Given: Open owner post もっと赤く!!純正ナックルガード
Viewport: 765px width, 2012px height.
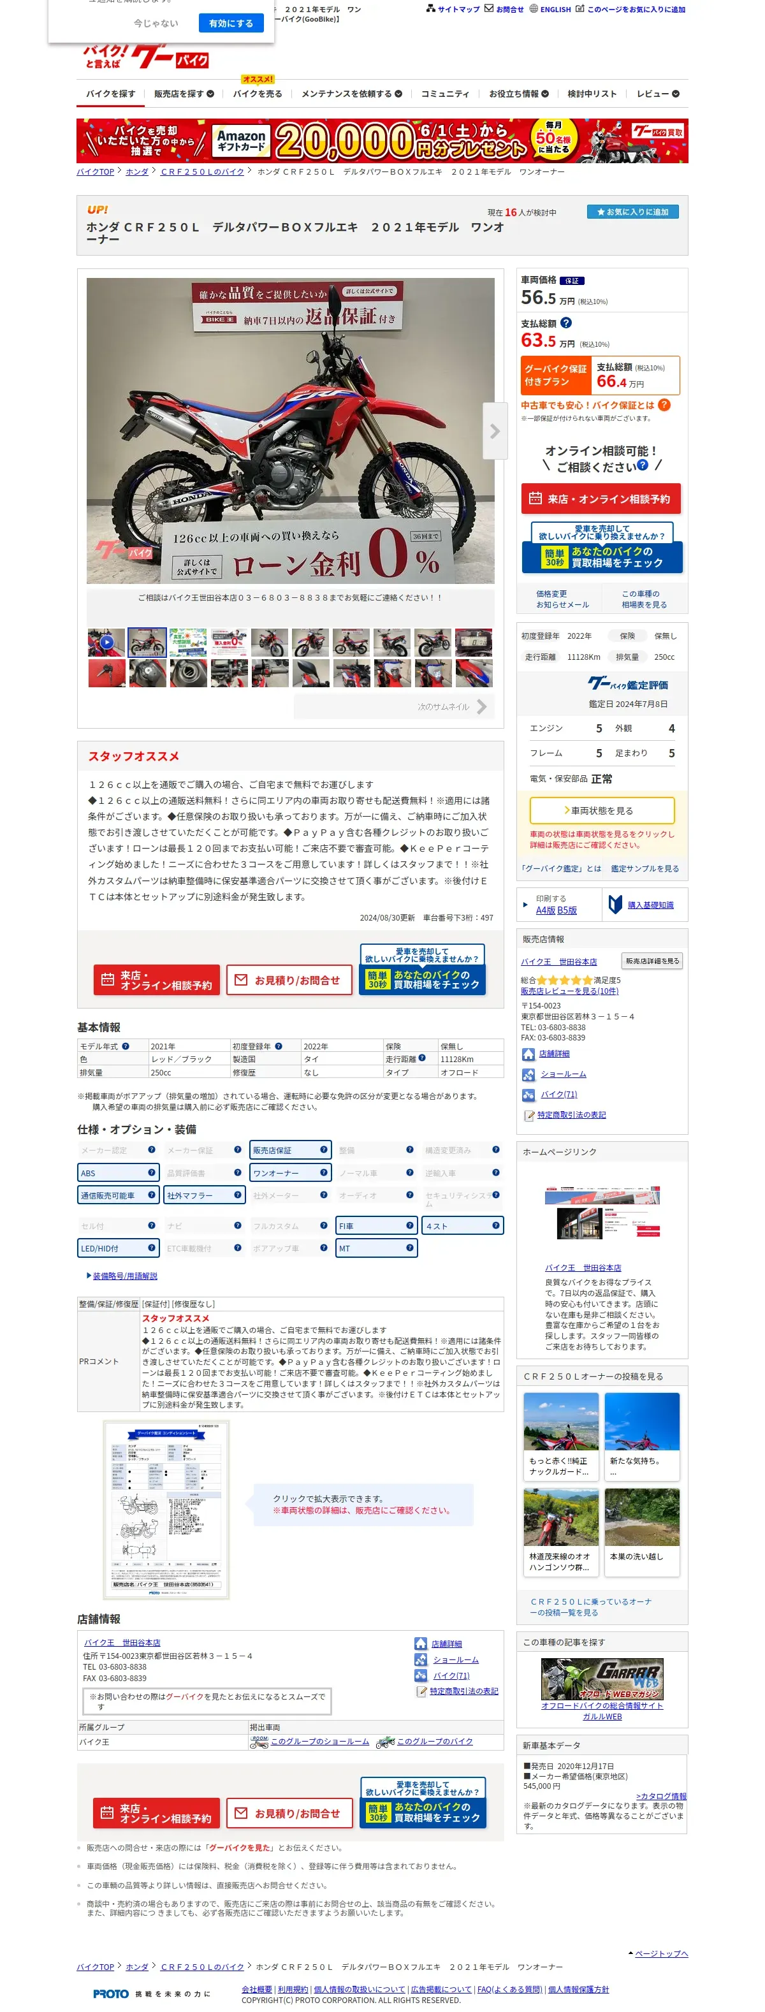Looking at the screenshot, I should coord(560,1436).
